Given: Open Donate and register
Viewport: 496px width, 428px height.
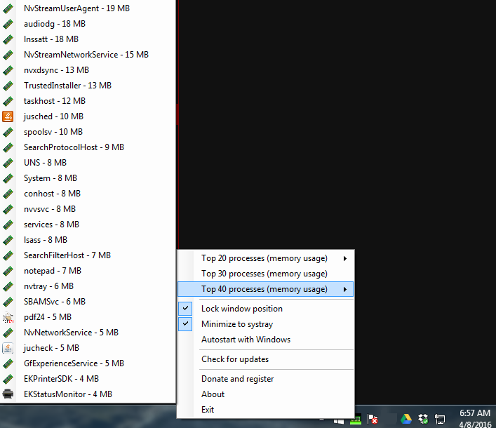Looking at the screenshot, I should click(x=265, y=379).
